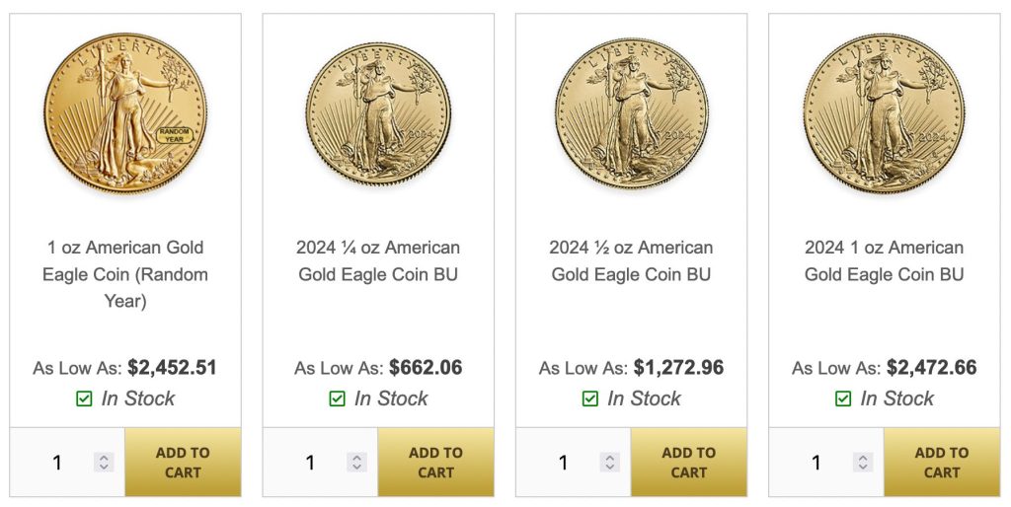
Task: Click the 2024 ¼ oz Gold Eagle coin image
Action: (x=378, y=112)
